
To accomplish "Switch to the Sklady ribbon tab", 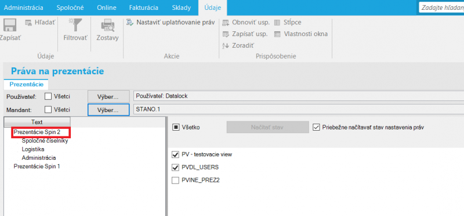I will click(182, 8).
